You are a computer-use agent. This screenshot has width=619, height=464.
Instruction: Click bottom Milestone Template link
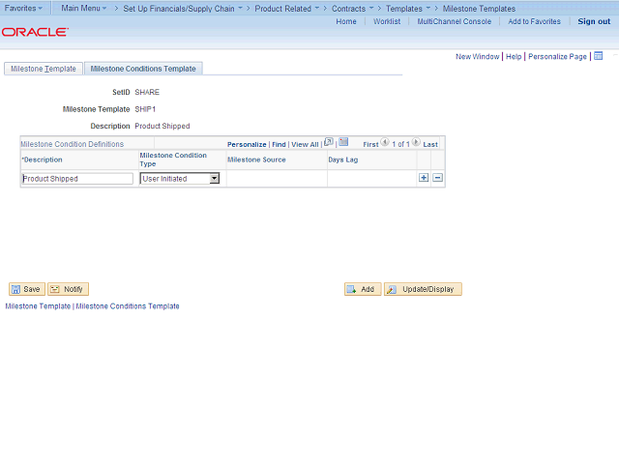click(38, 306)
